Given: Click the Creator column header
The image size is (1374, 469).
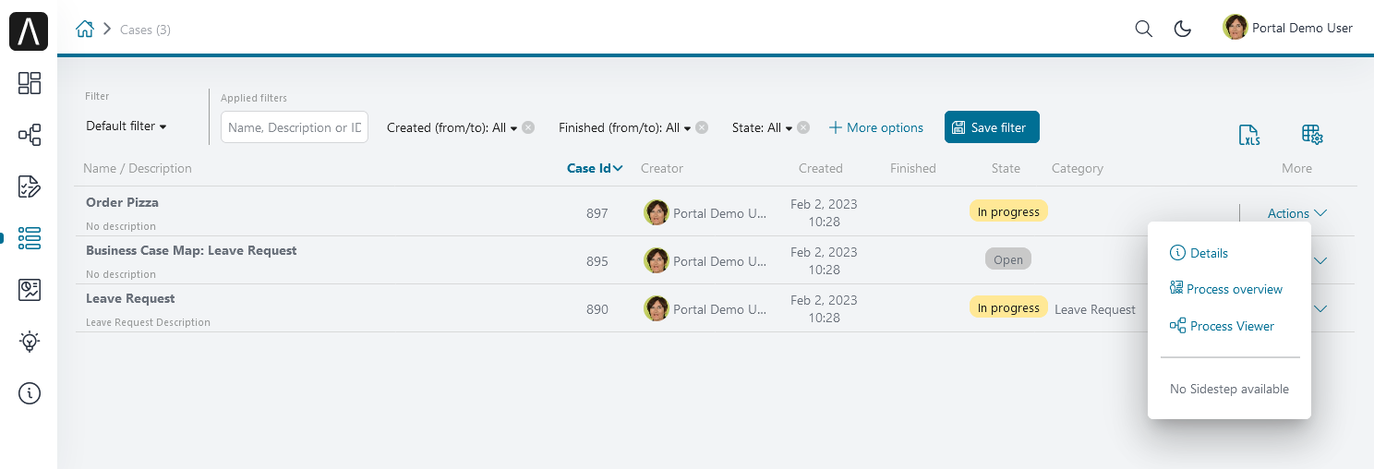Looking at the screenshot, I should click(662, 168).
